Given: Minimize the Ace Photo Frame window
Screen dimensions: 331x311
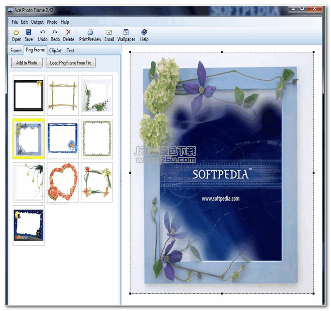Looking at the screenshot, I should (293, 9).
